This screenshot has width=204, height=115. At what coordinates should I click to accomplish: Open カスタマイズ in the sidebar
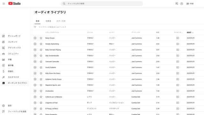click(15, 77)
